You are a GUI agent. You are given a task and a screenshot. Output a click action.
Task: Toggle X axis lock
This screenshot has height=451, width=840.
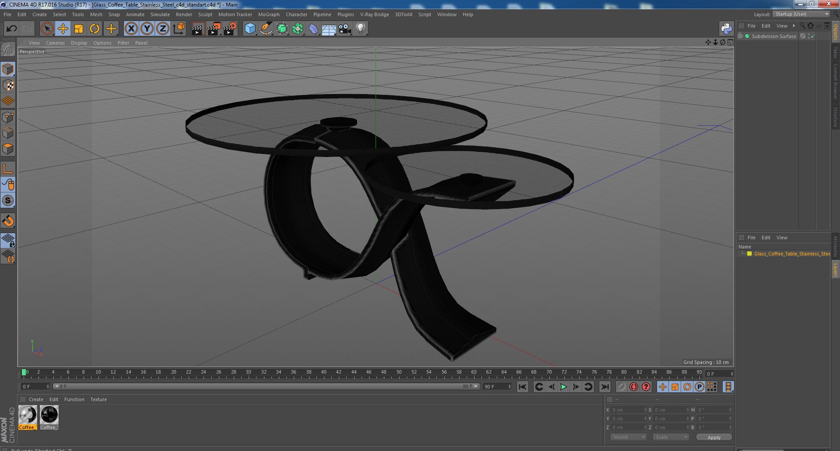(x=131, y=29)
